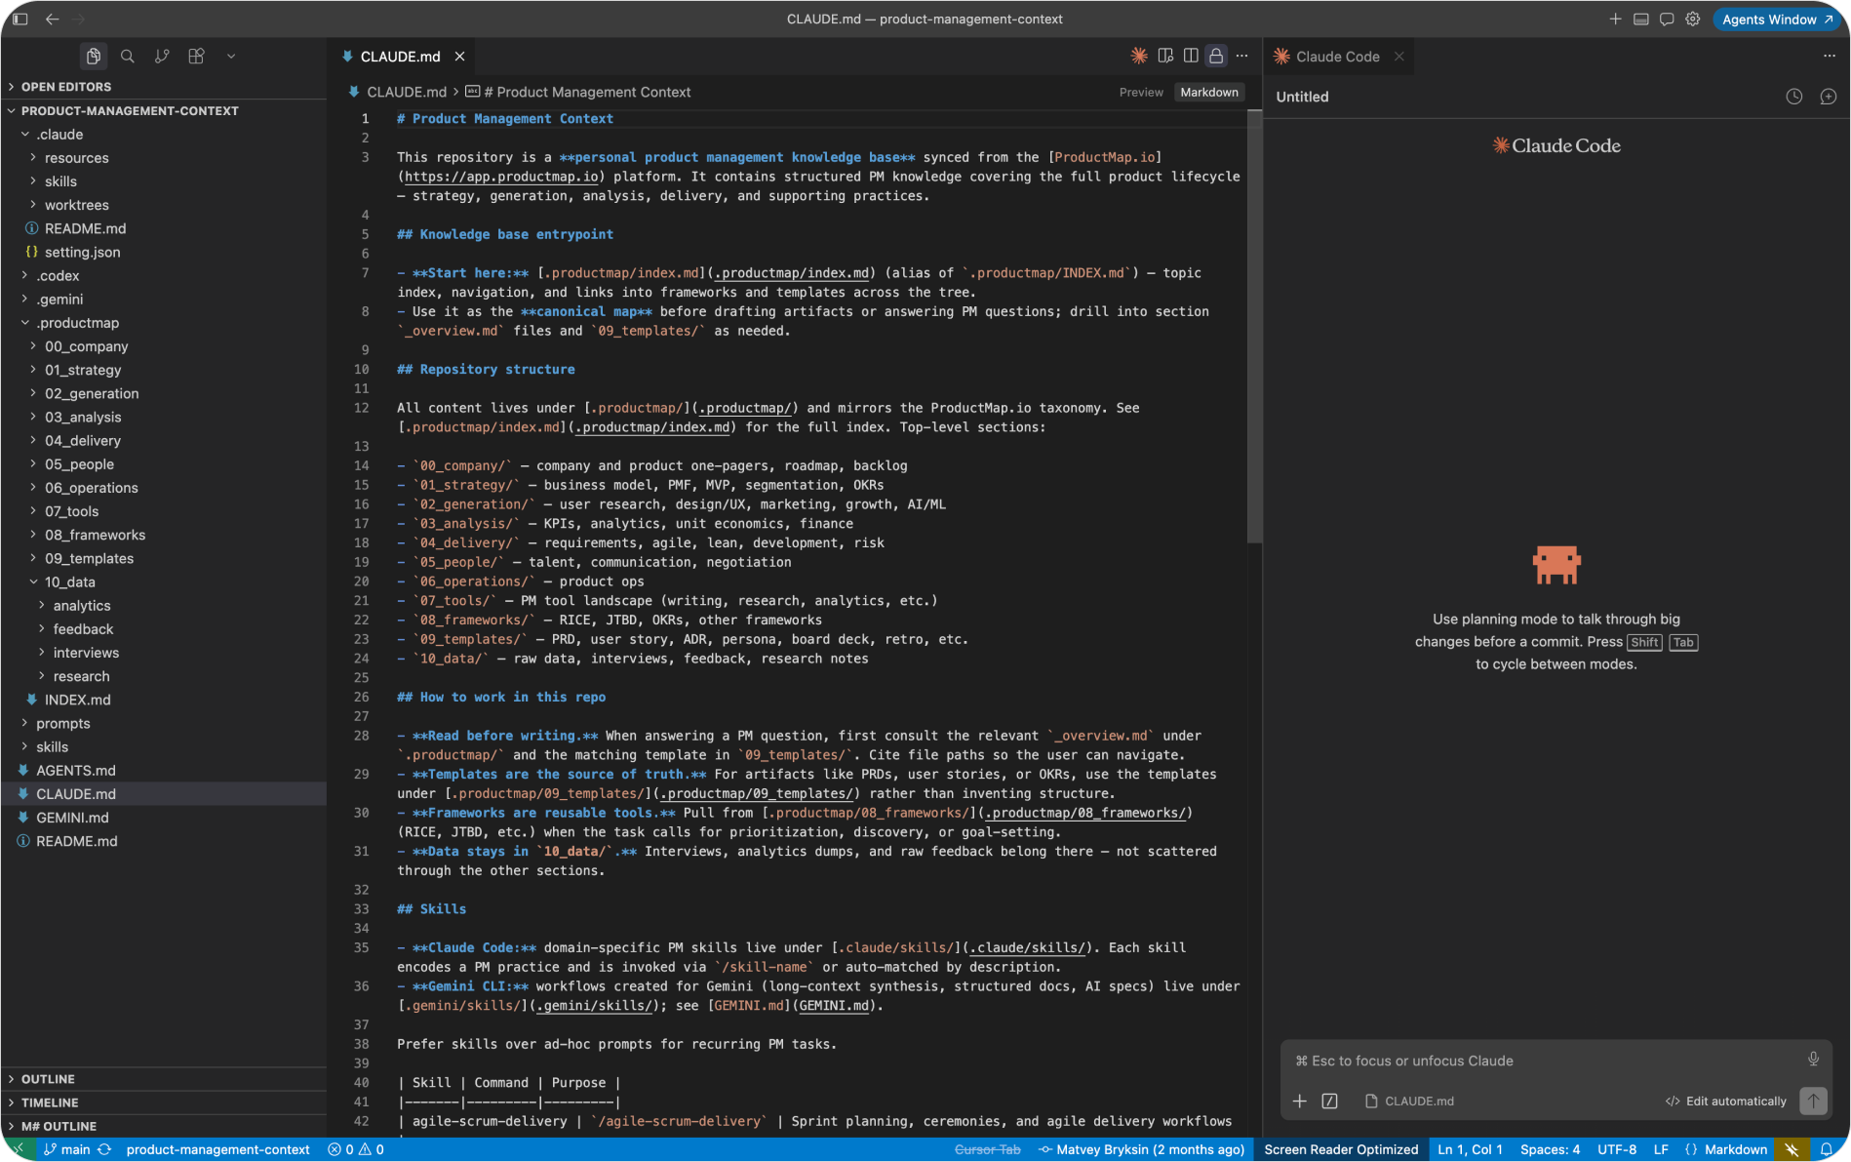1851x1162 pixels.
Task: Open the Agents Window
Action: [x=1777, y=19]
